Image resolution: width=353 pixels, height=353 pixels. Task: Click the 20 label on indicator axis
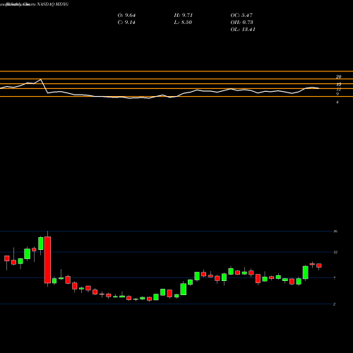click(339, 77)
